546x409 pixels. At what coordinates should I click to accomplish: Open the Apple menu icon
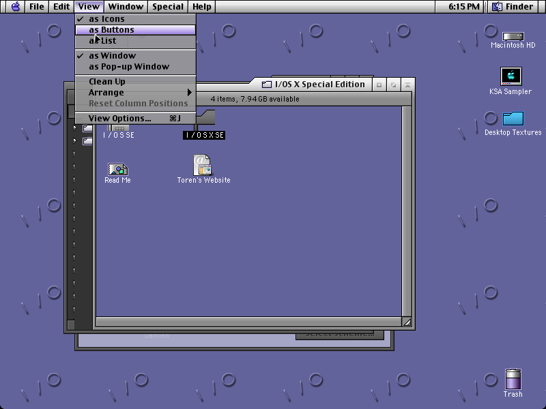[16, 7]
